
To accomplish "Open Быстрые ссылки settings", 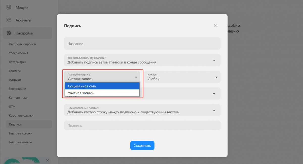I will (x=20, y=133).
